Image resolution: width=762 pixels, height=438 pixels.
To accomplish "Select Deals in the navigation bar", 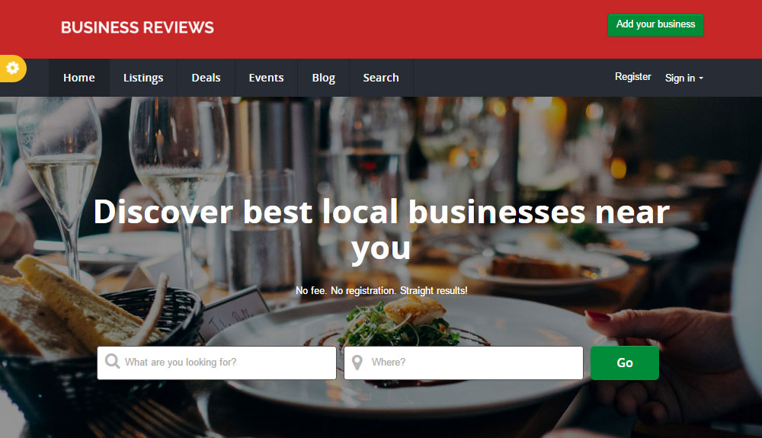I will tap(206, 78).
